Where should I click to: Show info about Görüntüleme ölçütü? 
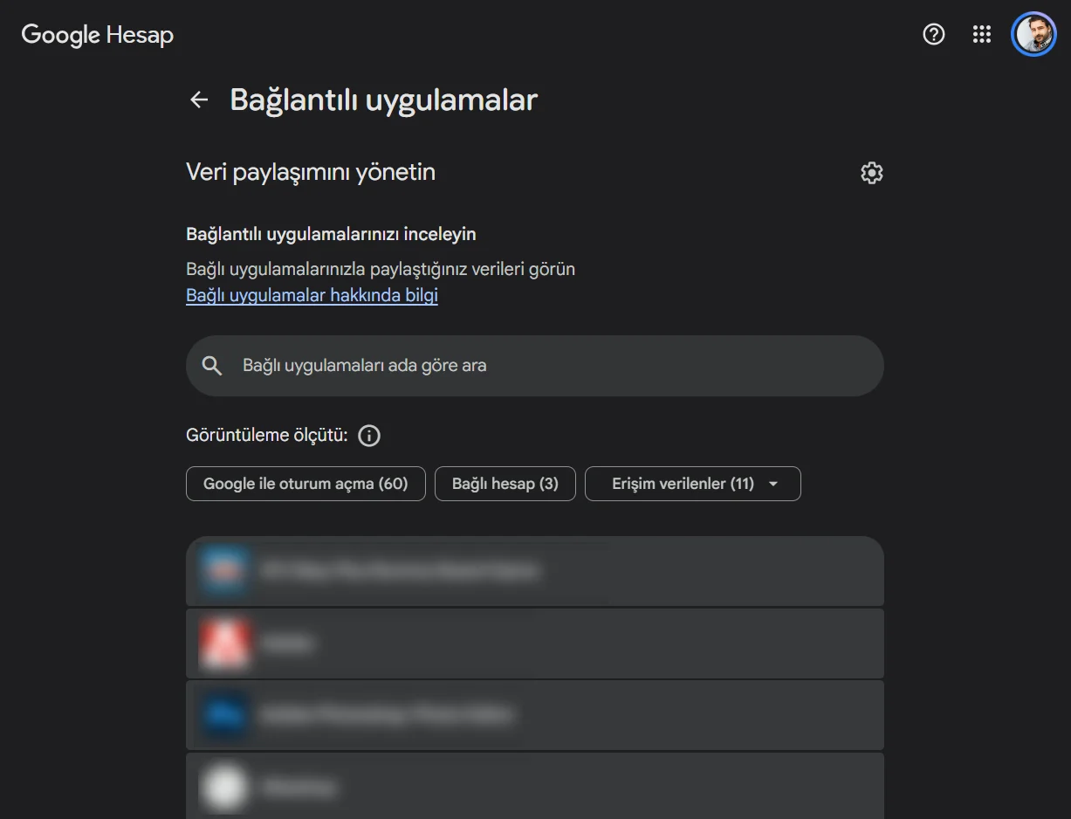click(369, 436)
